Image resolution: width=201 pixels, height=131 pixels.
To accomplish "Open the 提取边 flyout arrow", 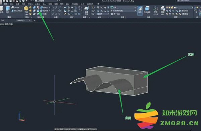I will [50, 8].
